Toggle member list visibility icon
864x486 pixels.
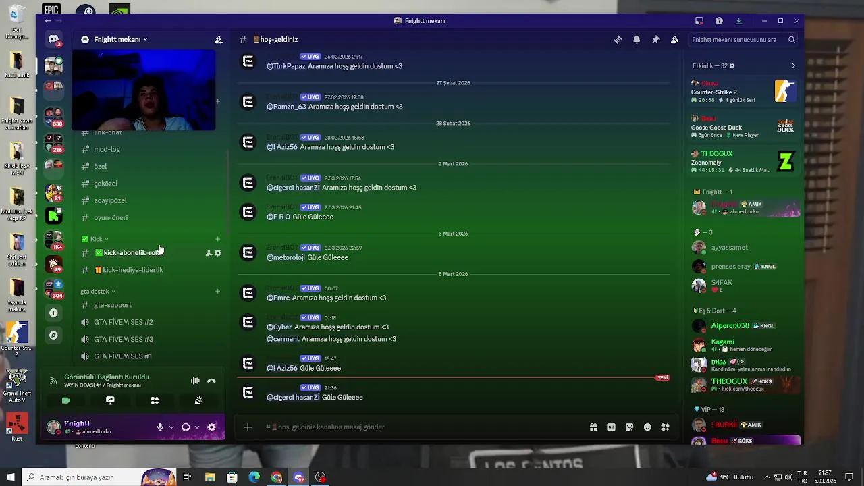(674, 40)
